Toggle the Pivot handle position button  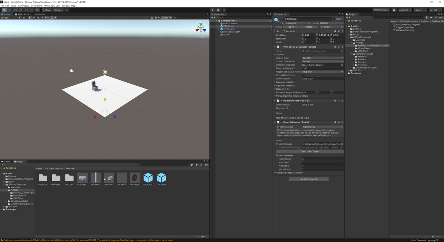[47, 10]
